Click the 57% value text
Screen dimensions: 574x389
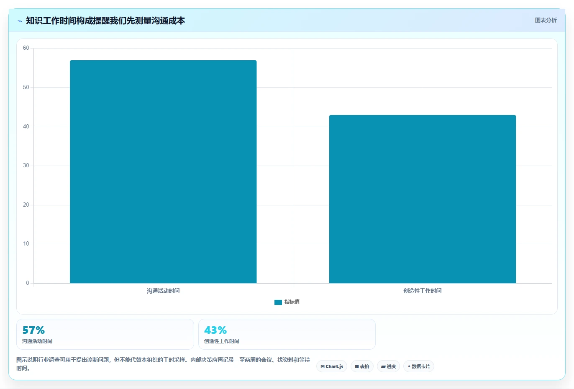coord(33,330)
